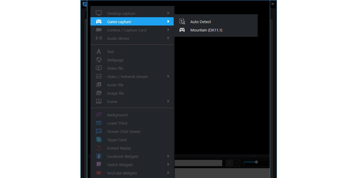
Task: Select the Image file icon
Action: click(x=98, y=93)
